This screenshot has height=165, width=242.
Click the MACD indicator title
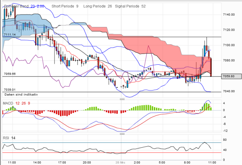tap(8, 103)
